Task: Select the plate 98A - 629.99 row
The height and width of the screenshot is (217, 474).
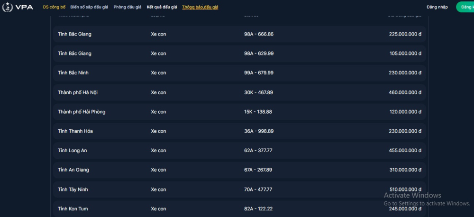Action: pyautogui.click(x=239, y=54)
